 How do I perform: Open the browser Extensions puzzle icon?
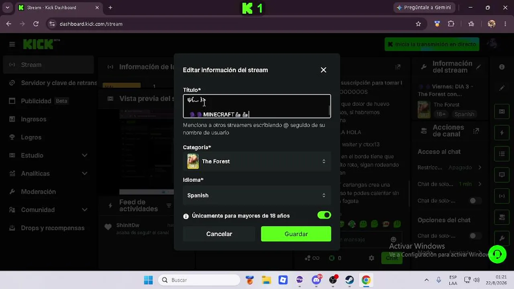451,24
